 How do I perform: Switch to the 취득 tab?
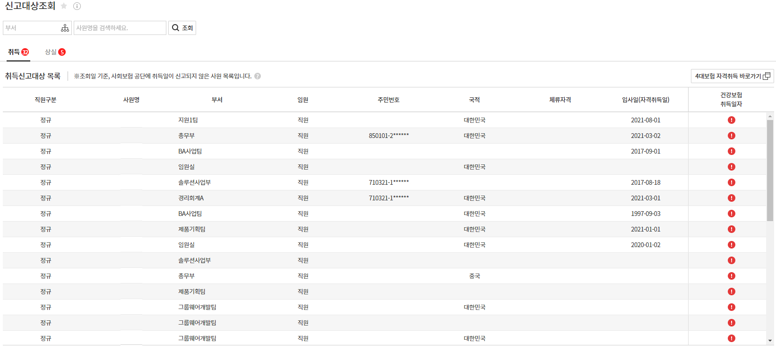click(18, 52)
